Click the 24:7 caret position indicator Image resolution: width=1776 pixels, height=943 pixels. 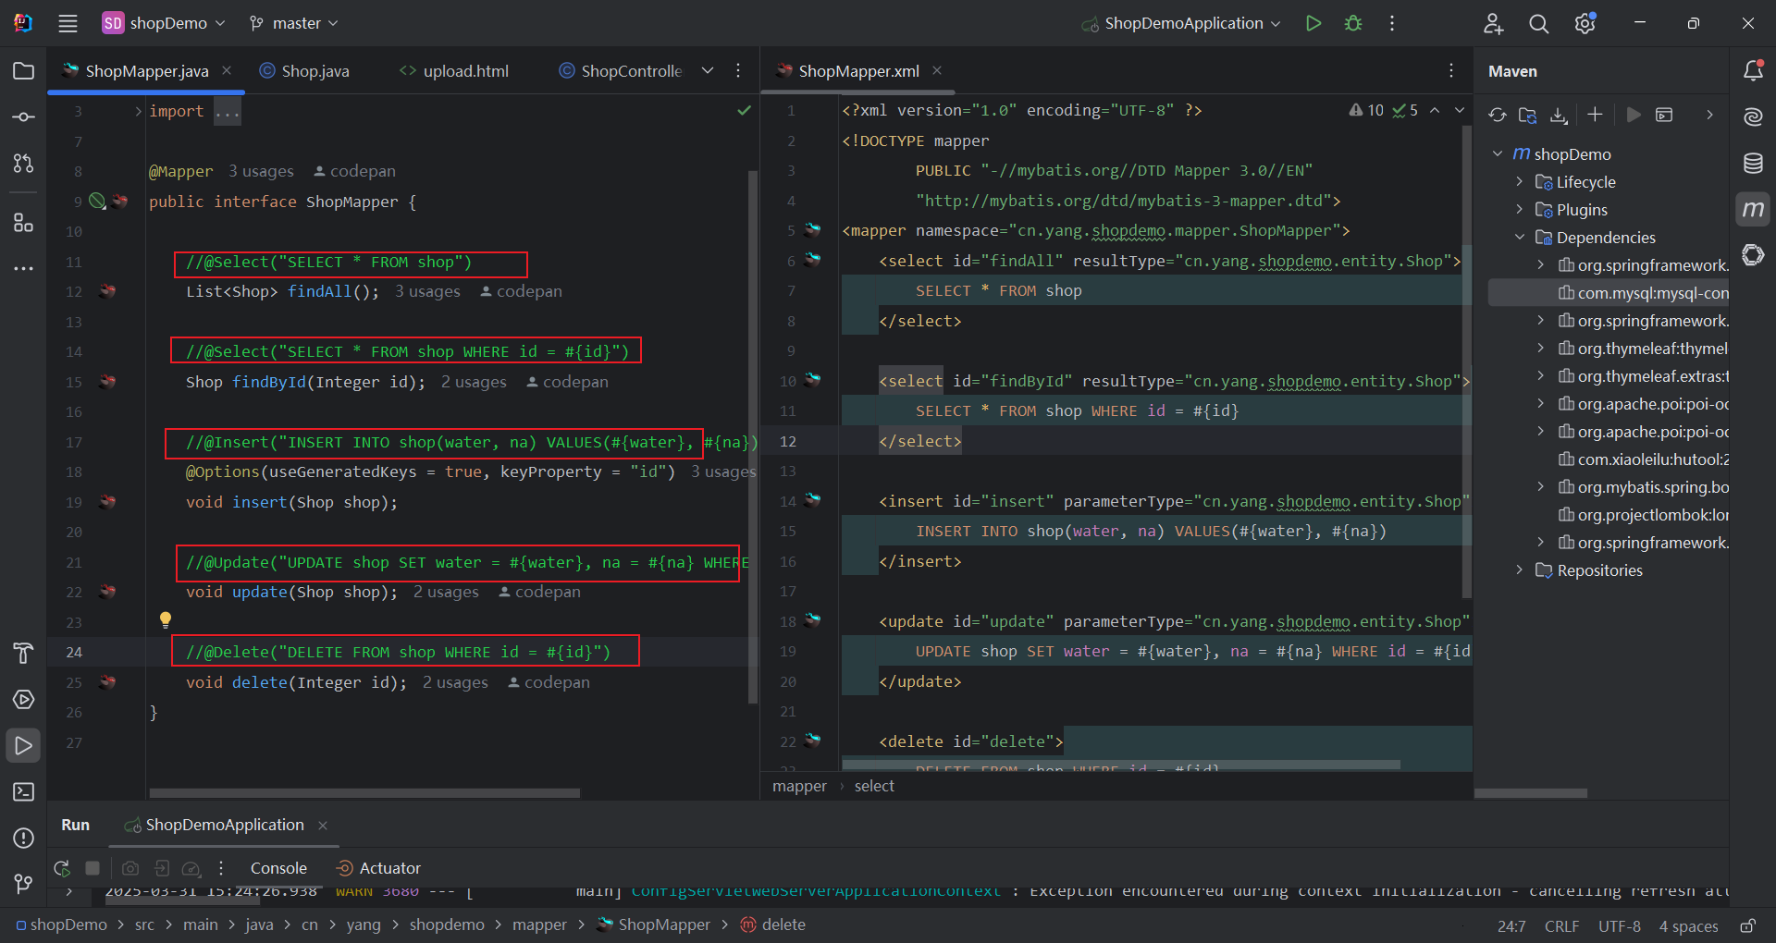click(x=1511, y=926)
